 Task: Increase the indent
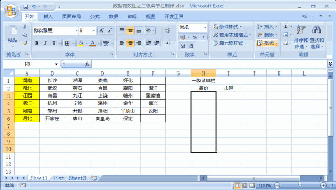click(x=157, y=43)
